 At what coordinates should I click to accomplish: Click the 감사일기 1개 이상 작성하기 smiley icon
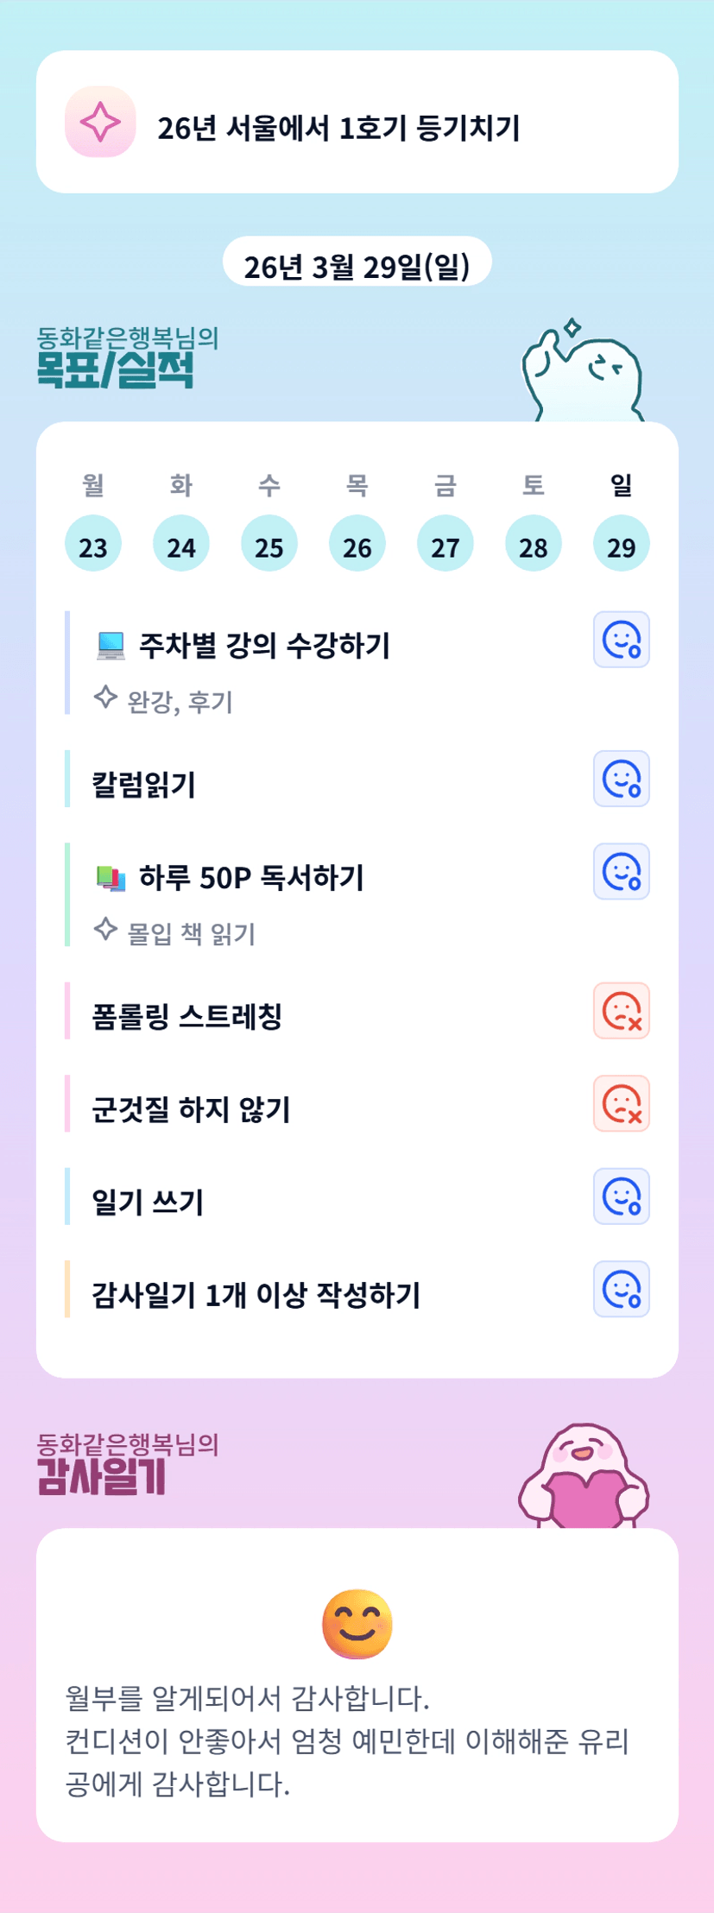(x=621, y=1289)
